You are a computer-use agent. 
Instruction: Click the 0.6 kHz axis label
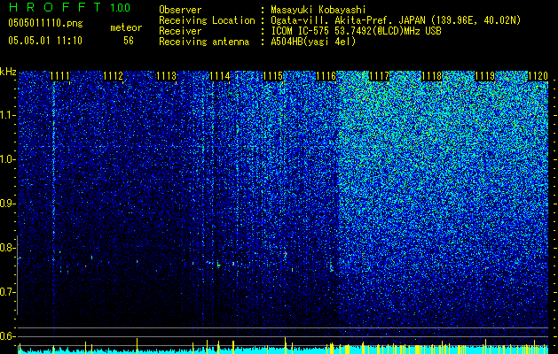(x=8, y=336)
